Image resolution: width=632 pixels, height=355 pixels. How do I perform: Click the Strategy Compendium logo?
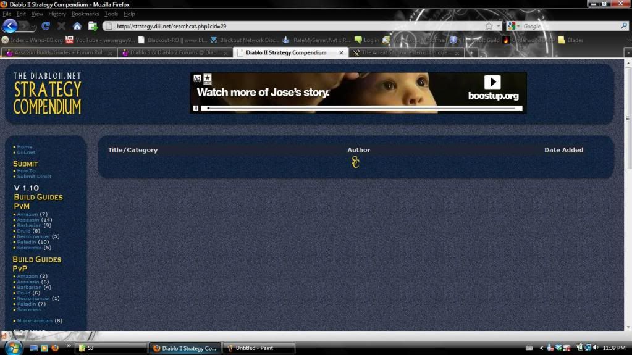point(47,93)
